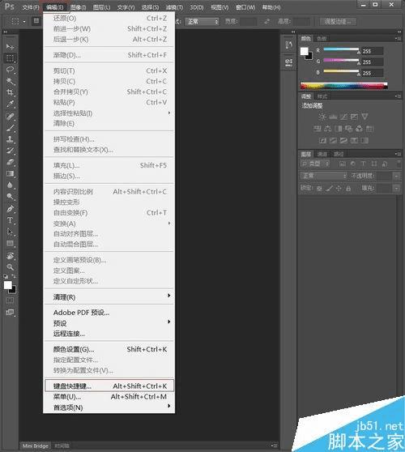Select the Pen tool
The width and height of the screenshot is (405, 452).
coord(10,209)
